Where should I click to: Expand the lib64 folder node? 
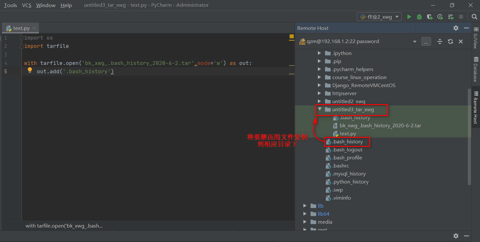(305, 214)
